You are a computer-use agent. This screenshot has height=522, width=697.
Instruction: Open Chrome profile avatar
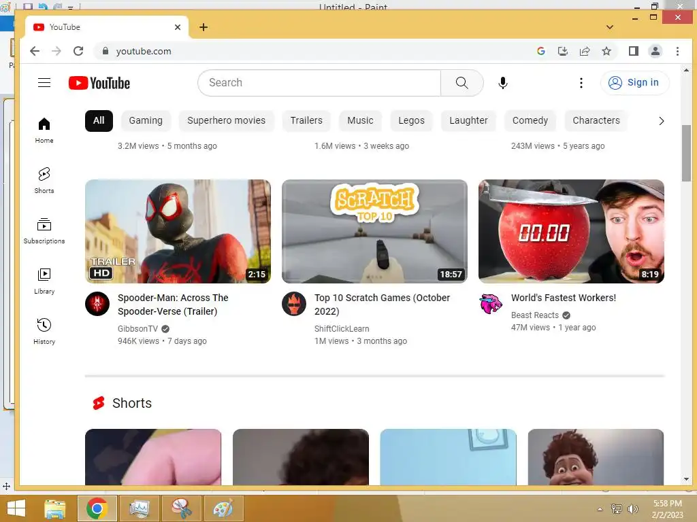point(655,51)
